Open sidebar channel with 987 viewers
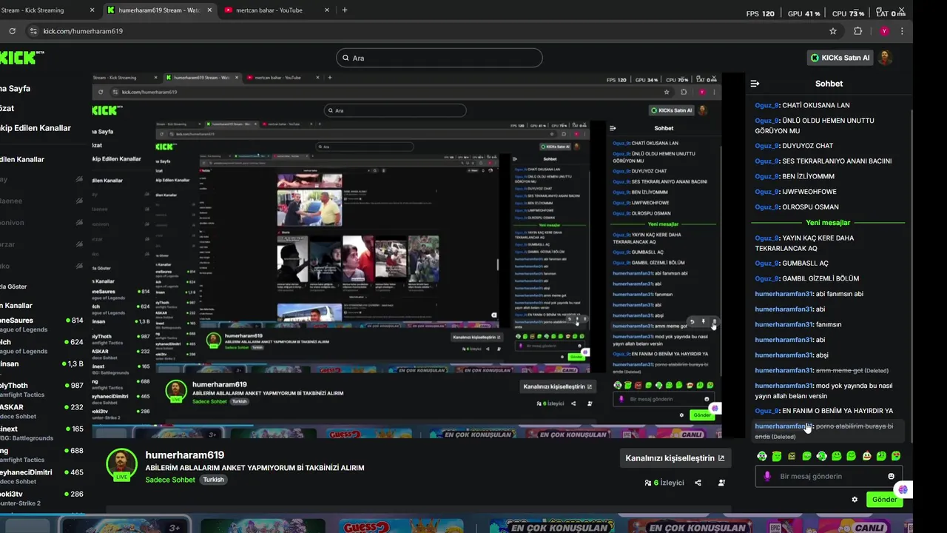 point(41,389)
